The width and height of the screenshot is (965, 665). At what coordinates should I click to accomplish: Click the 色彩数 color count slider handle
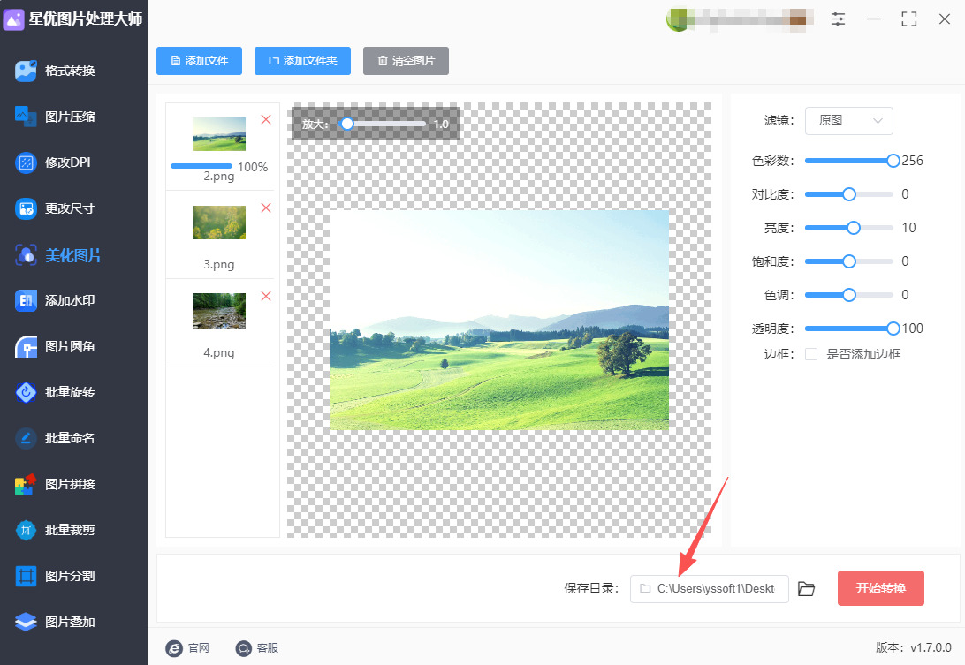click(893, 161)
